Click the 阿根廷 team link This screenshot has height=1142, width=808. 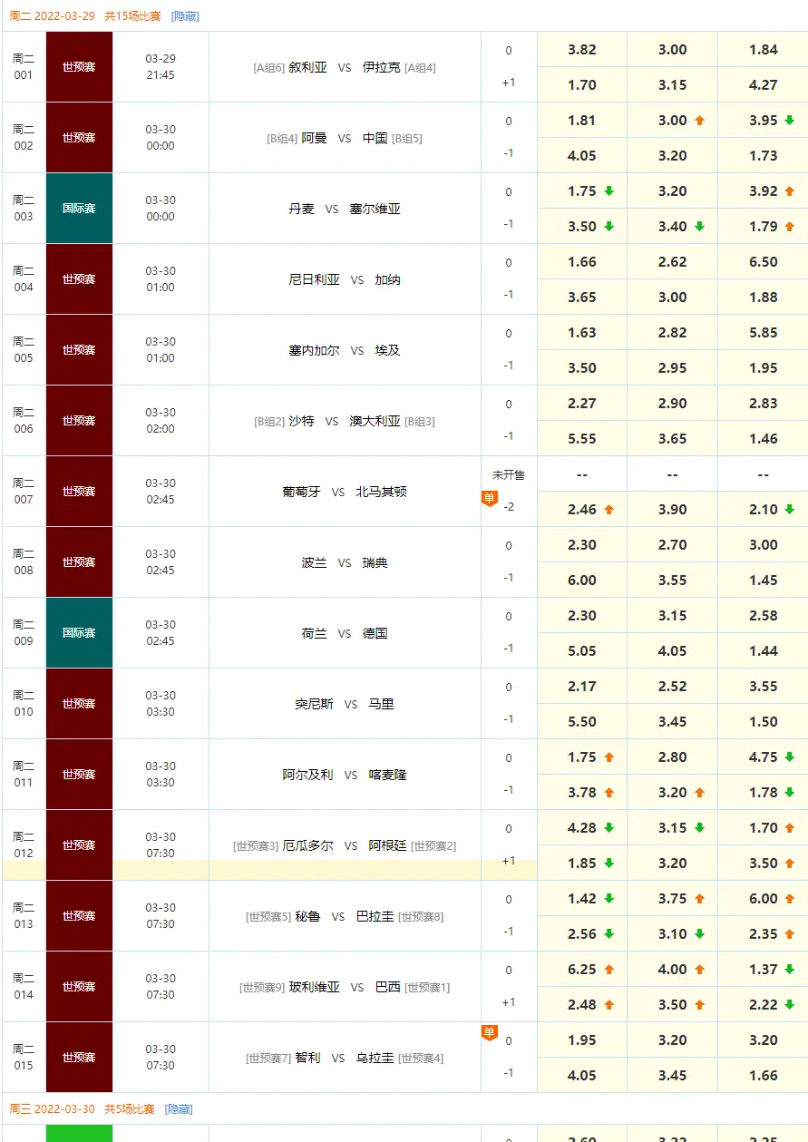[x=387, y=845]
